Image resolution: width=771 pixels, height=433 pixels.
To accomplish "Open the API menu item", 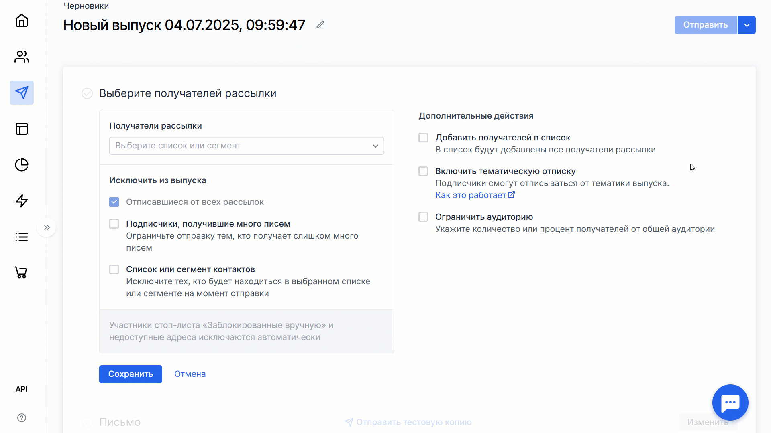I will (21, 389).
